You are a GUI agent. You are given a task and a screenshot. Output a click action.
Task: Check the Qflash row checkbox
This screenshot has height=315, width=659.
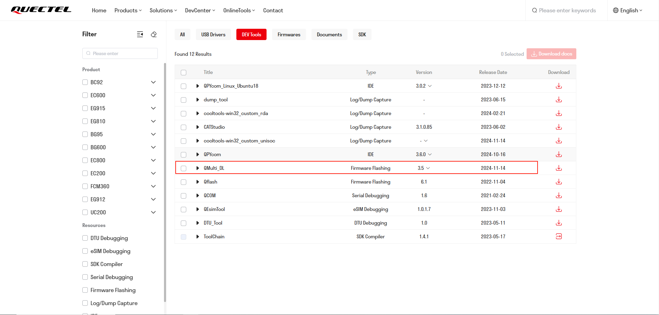pos(184,182)
